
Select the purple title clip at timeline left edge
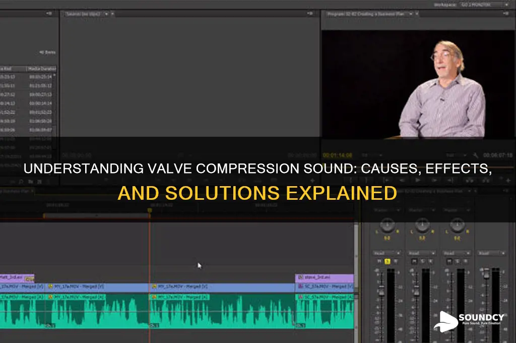[17, 278]
